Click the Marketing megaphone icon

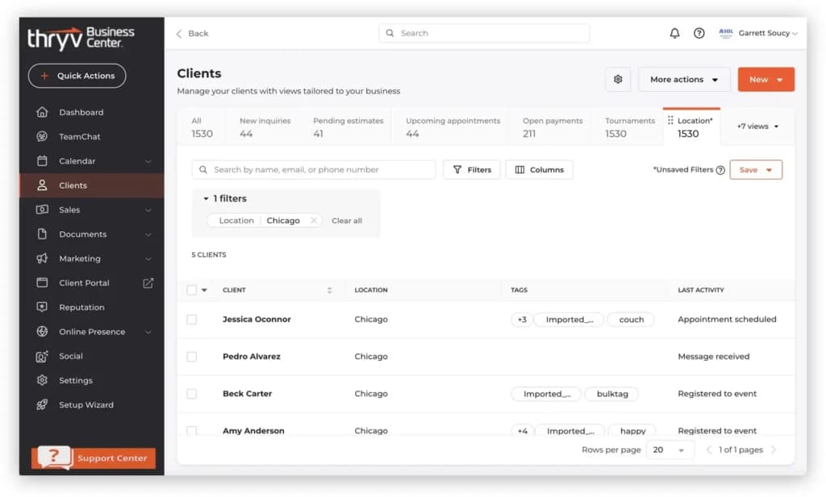tap(42, 259)
